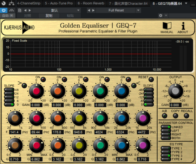
Task: Toggle the high shelf LED by right SLOPE
Action: point(134,86)
